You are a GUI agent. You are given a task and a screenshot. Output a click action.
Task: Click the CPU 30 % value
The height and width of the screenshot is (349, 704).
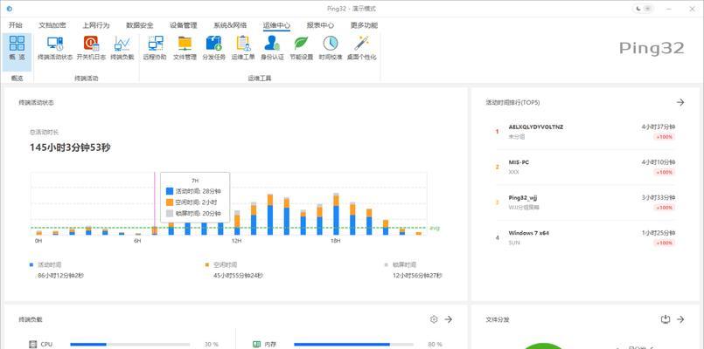coord(212,345)
